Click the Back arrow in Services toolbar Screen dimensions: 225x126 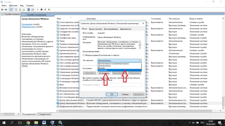2,9
